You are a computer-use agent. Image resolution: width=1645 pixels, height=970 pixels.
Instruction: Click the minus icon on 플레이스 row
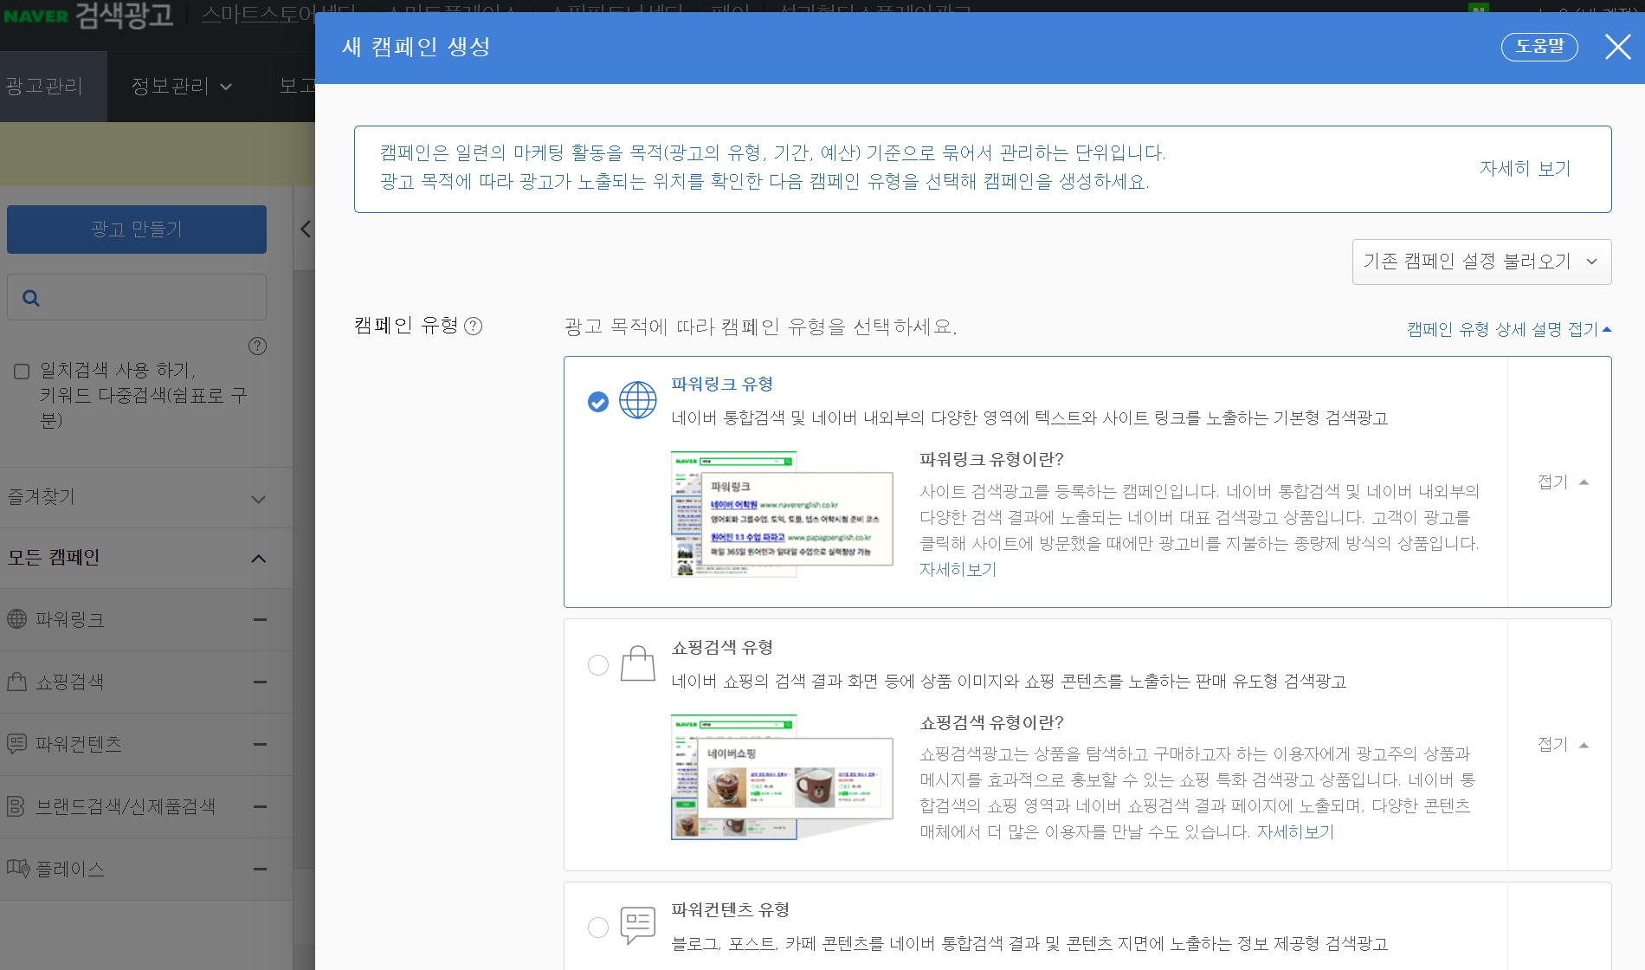[260, 870]
